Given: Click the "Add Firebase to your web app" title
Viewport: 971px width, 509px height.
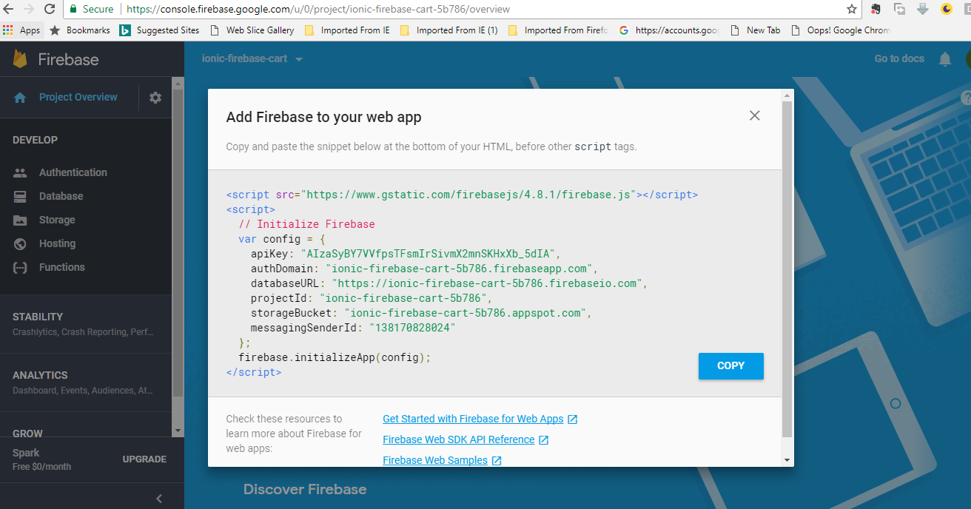Looking at the screenshot, I should 324,117.
